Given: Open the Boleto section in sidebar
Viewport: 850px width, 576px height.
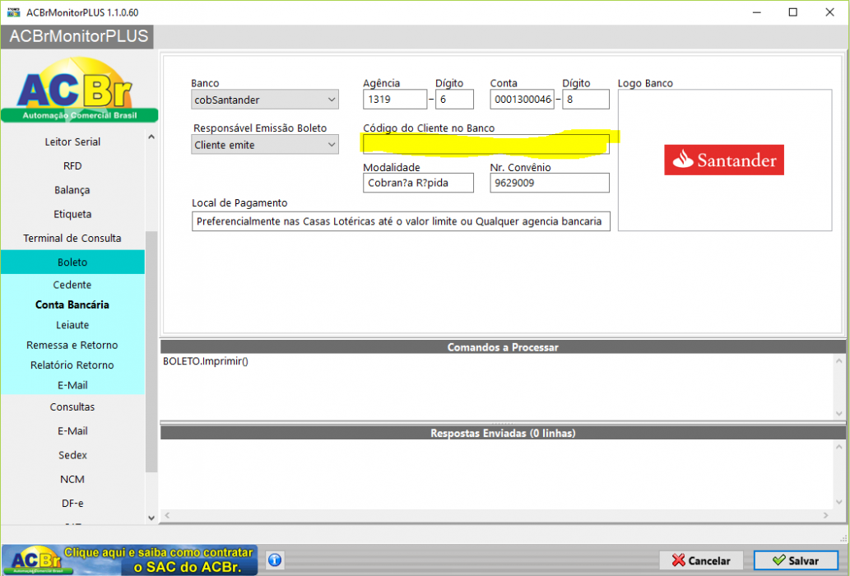Looking at the screenshot, I should click(72, 262).
